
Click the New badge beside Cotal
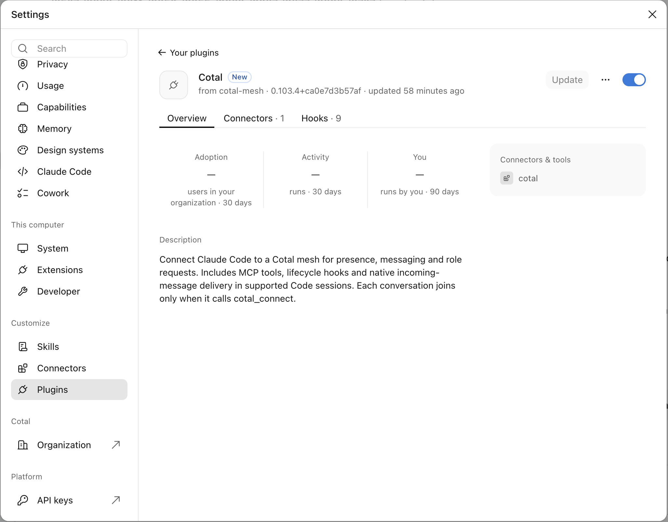coord(239,77)
